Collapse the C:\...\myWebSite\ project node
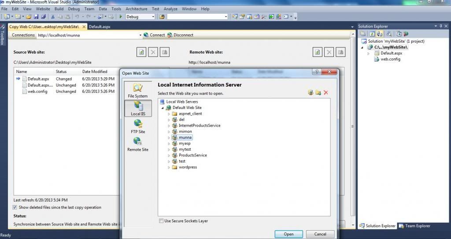 [x=362, y=47]
